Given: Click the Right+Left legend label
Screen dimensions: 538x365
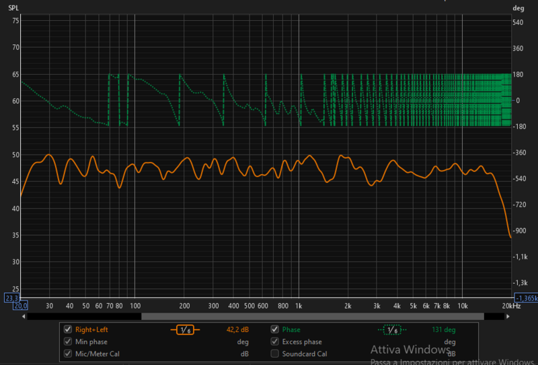Looking at the screenshot, I should [91, 330].
